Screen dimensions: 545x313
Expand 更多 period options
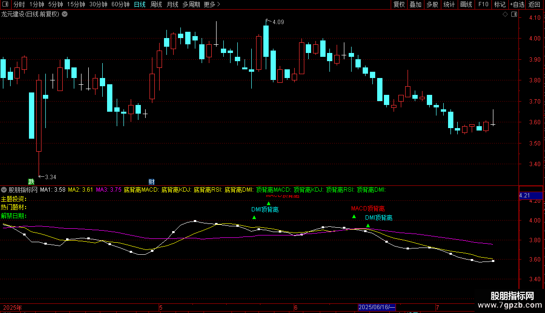[212, 4]
